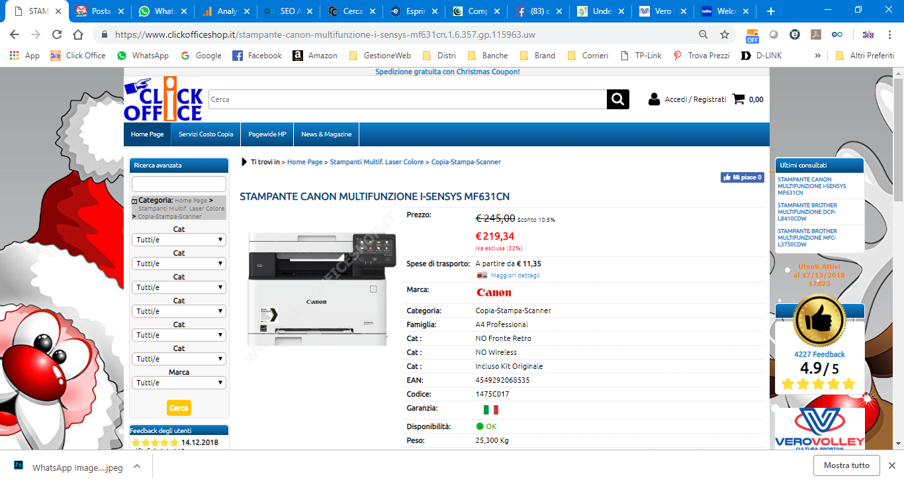Click Accedi / Registrati link

coord(695,99)
